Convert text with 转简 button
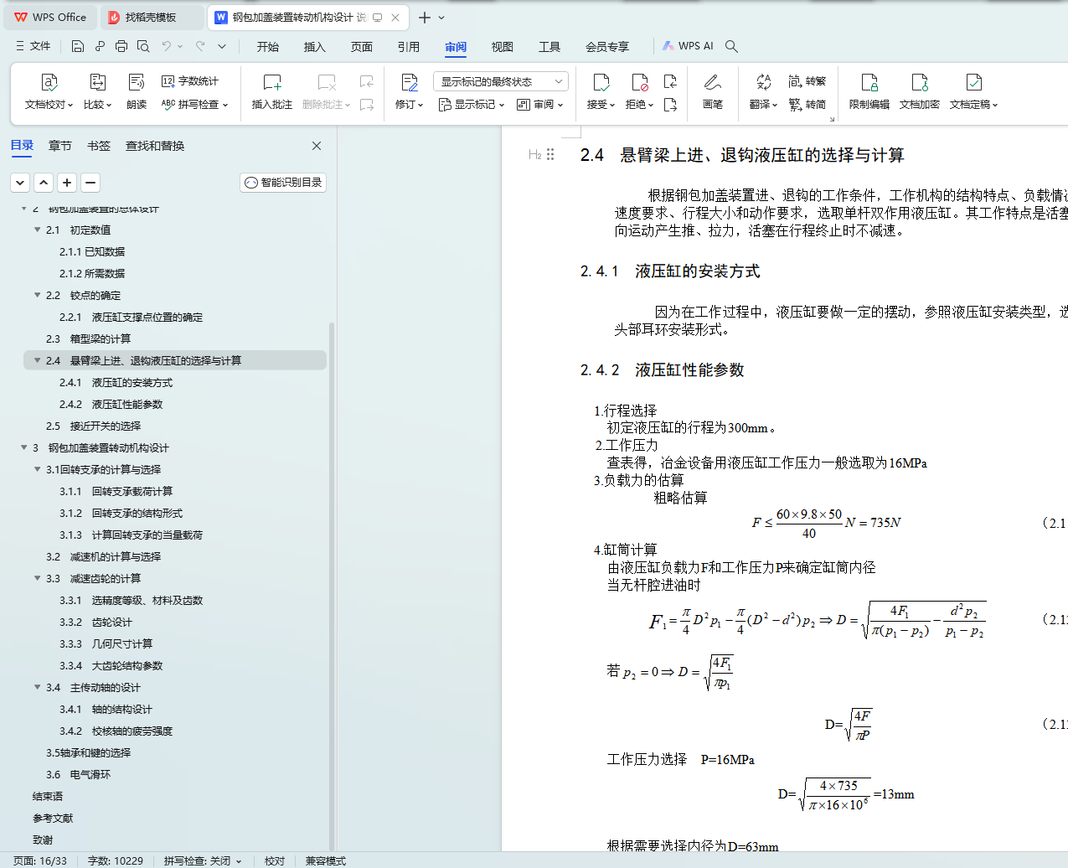Viewport: 1068px width, 868px height. tap(807, 105)
